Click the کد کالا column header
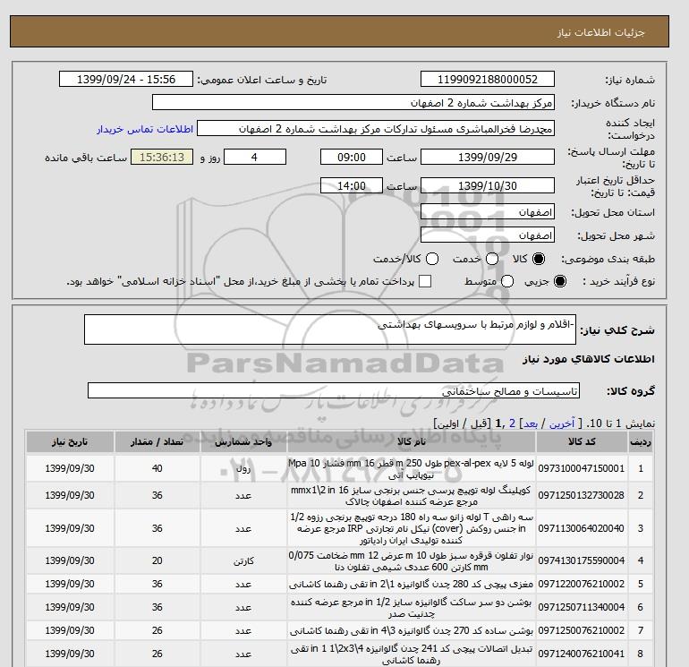The width and height of the screenshot is (689, 667). [x=582, y=442]
